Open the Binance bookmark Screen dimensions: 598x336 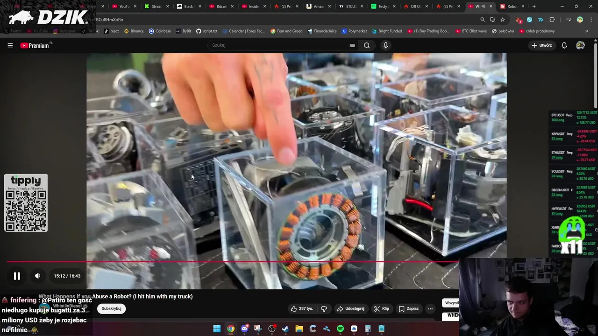pyautogui.click(x=134, y=31)
